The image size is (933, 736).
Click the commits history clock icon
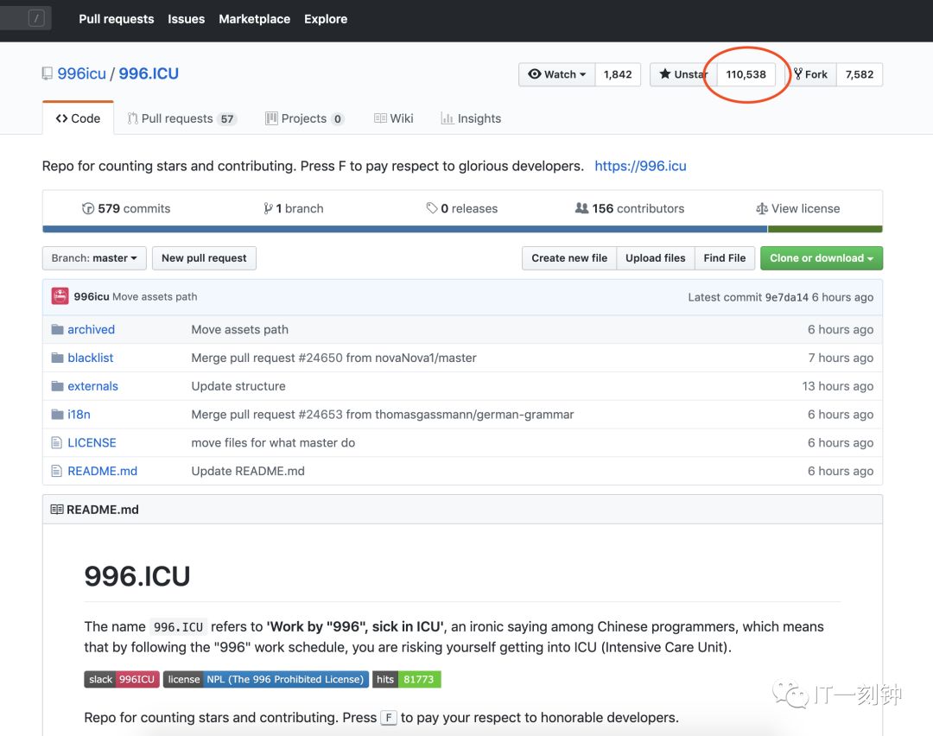pos(88,208)
